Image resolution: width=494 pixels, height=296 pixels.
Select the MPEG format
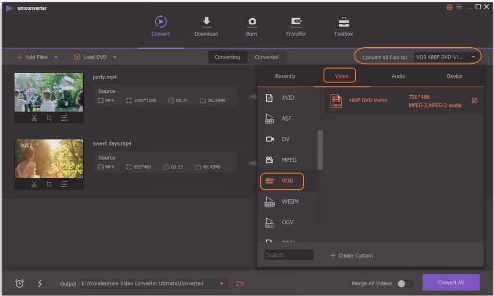point(287,160)
